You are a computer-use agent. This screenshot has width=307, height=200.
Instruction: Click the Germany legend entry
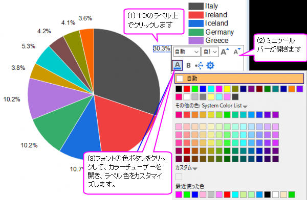click(211, 32)
